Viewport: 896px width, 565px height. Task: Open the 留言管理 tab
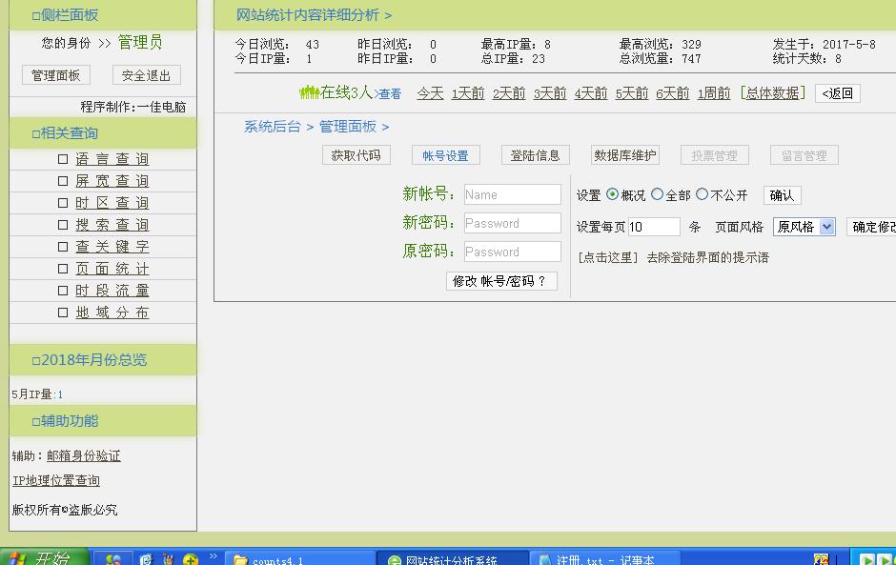[804, 154]
